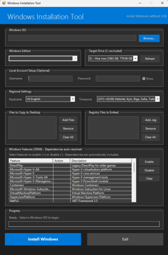The image size is (168, 255).
Task: Click Remove under Files to Copy to Desktop
Action: pos(68,129)
